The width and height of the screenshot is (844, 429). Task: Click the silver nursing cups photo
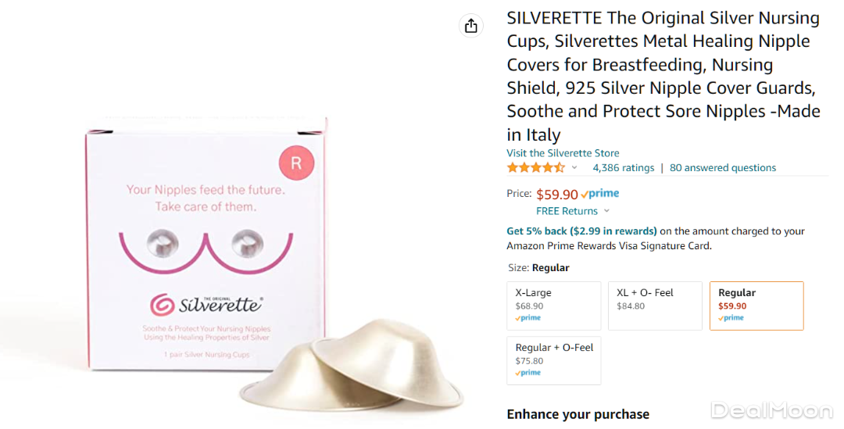(x=352, y=366)
